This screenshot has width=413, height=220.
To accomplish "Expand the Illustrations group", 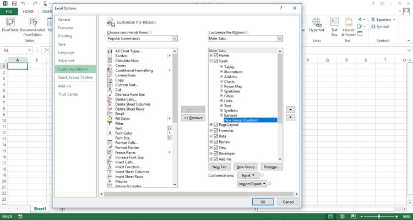I will pos(221,71).
